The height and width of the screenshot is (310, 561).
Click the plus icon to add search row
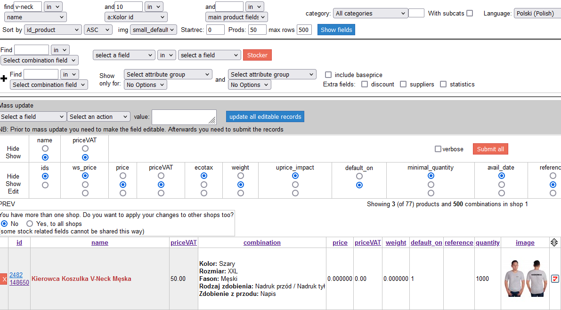point(4,78)
